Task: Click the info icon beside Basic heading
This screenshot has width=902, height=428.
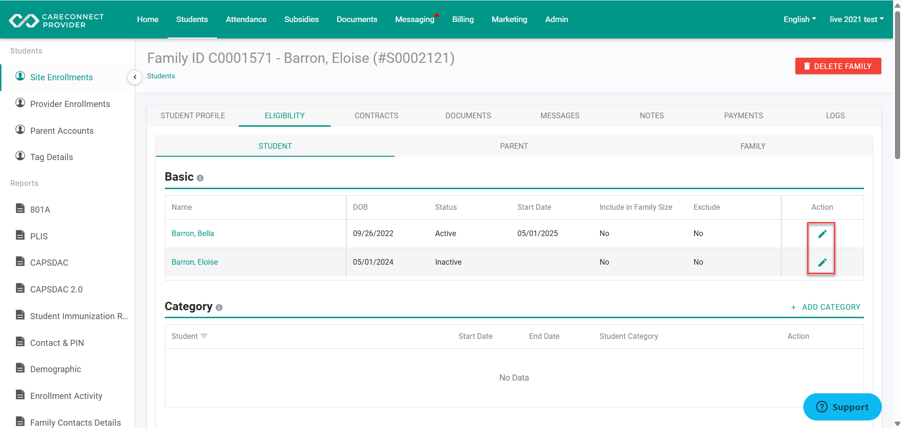Action: [x=200, y=178]
